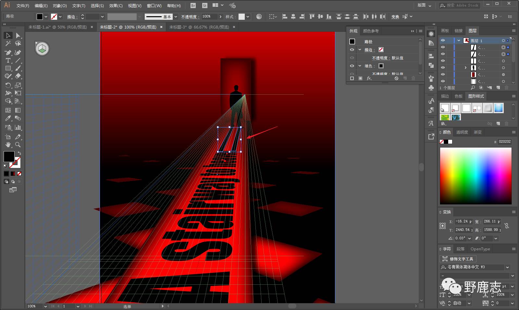Open the 效果(C) menu
519x310 pixels.
tap(116, 6)
